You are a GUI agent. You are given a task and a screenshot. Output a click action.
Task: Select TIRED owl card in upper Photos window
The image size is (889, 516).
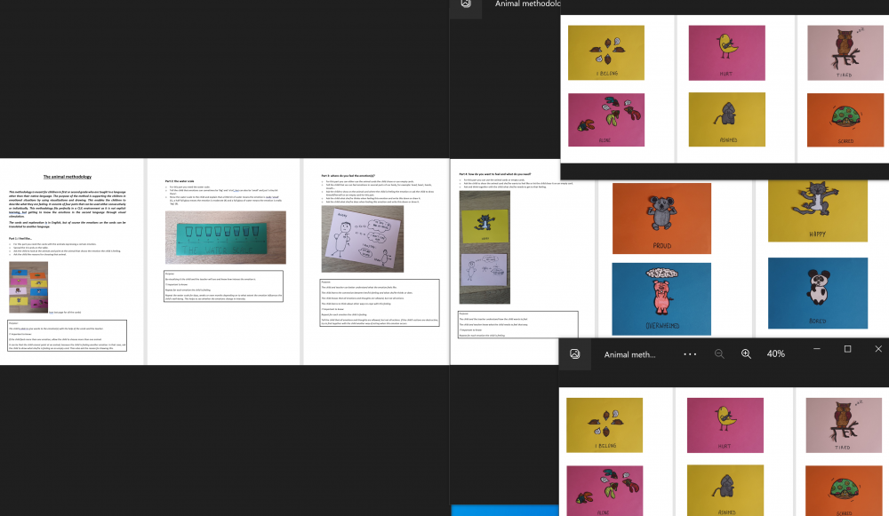click(845, 52)
